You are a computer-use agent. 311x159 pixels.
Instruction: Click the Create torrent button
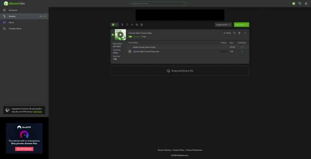pyautogui.click(x=224, y=24)
